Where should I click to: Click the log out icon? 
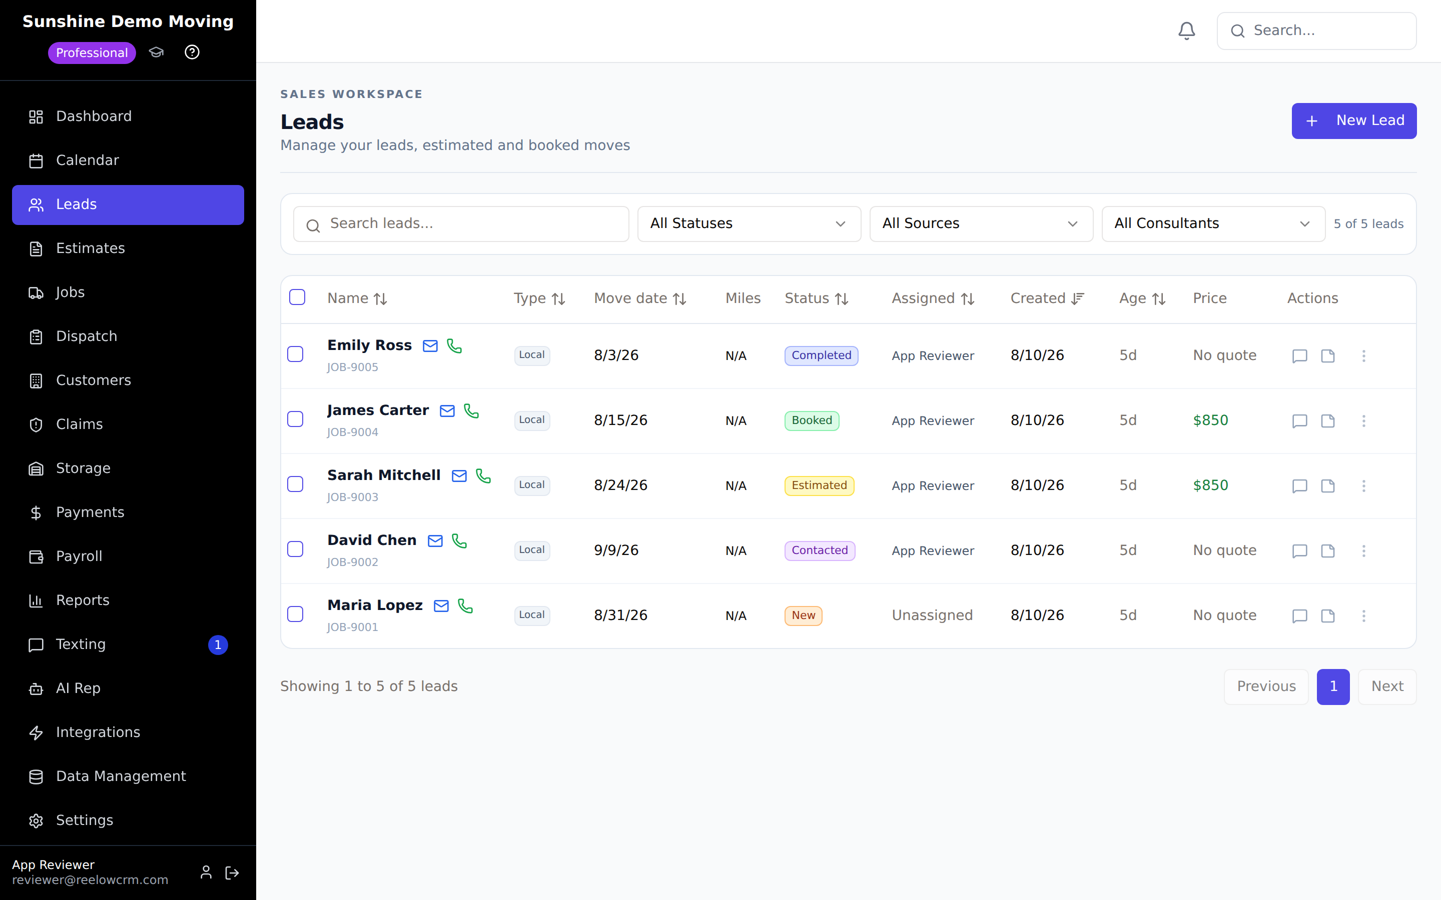[x=232, y=872]
